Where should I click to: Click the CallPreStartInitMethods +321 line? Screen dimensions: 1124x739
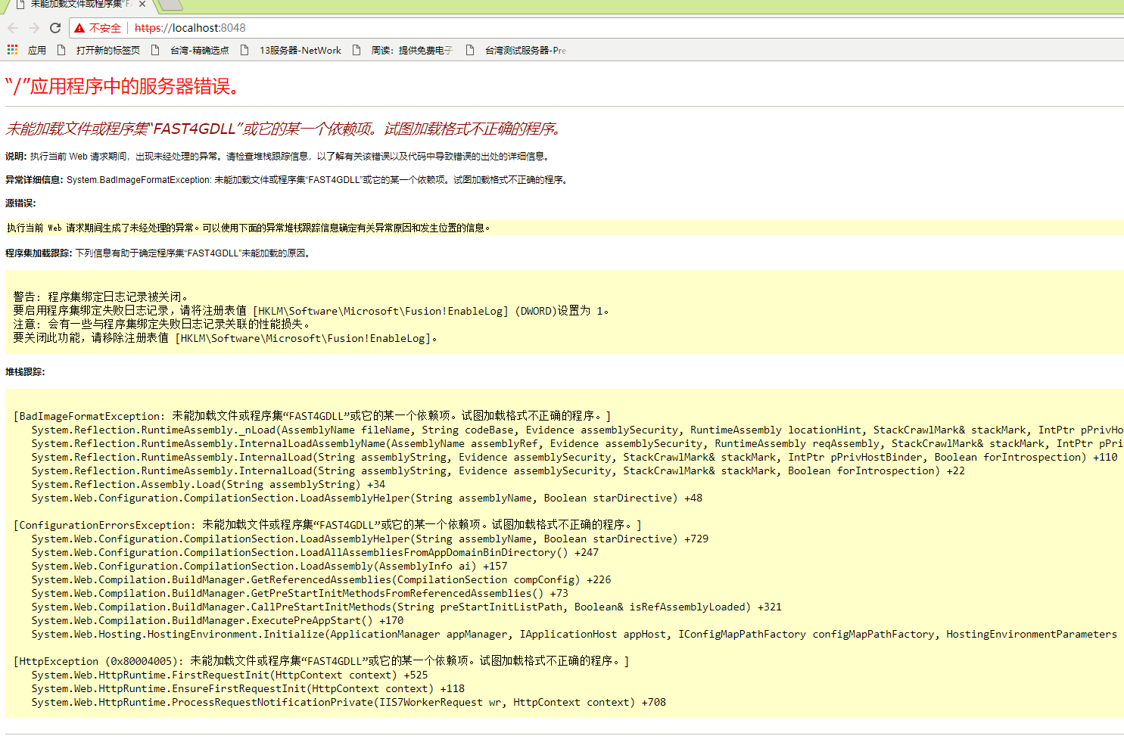coord(406,607)
